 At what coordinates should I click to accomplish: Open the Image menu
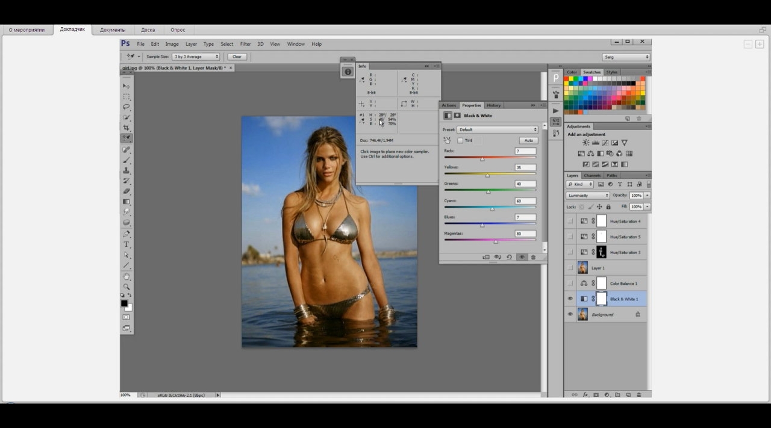(x=172, y=44)
